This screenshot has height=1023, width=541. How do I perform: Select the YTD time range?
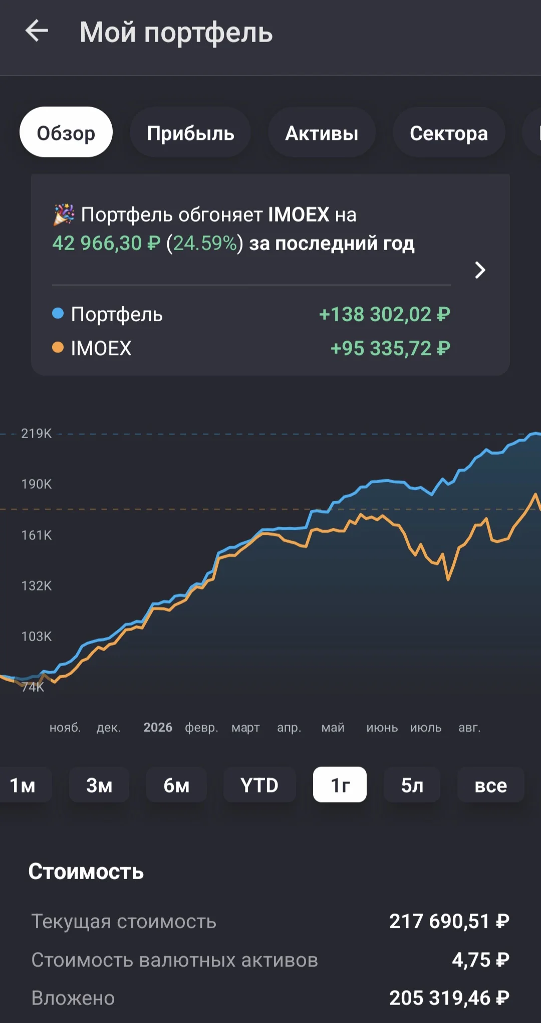[259, 785]
